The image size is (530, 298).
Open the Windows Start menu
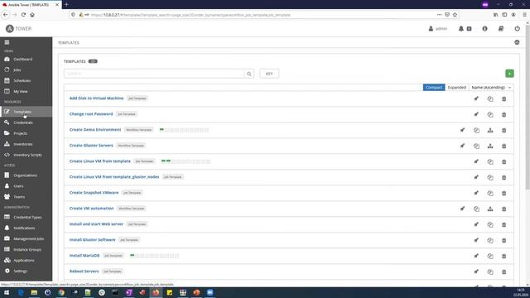(x=7, y=292)
